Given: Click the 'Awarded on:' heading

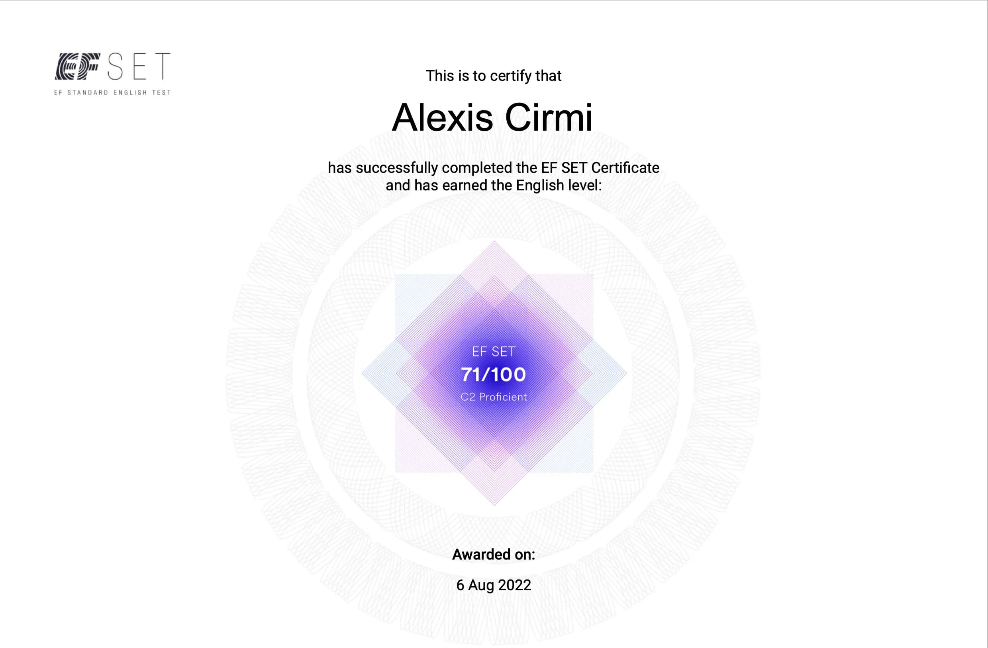Looking at the screenshot, I should click(x=494, y=554).
